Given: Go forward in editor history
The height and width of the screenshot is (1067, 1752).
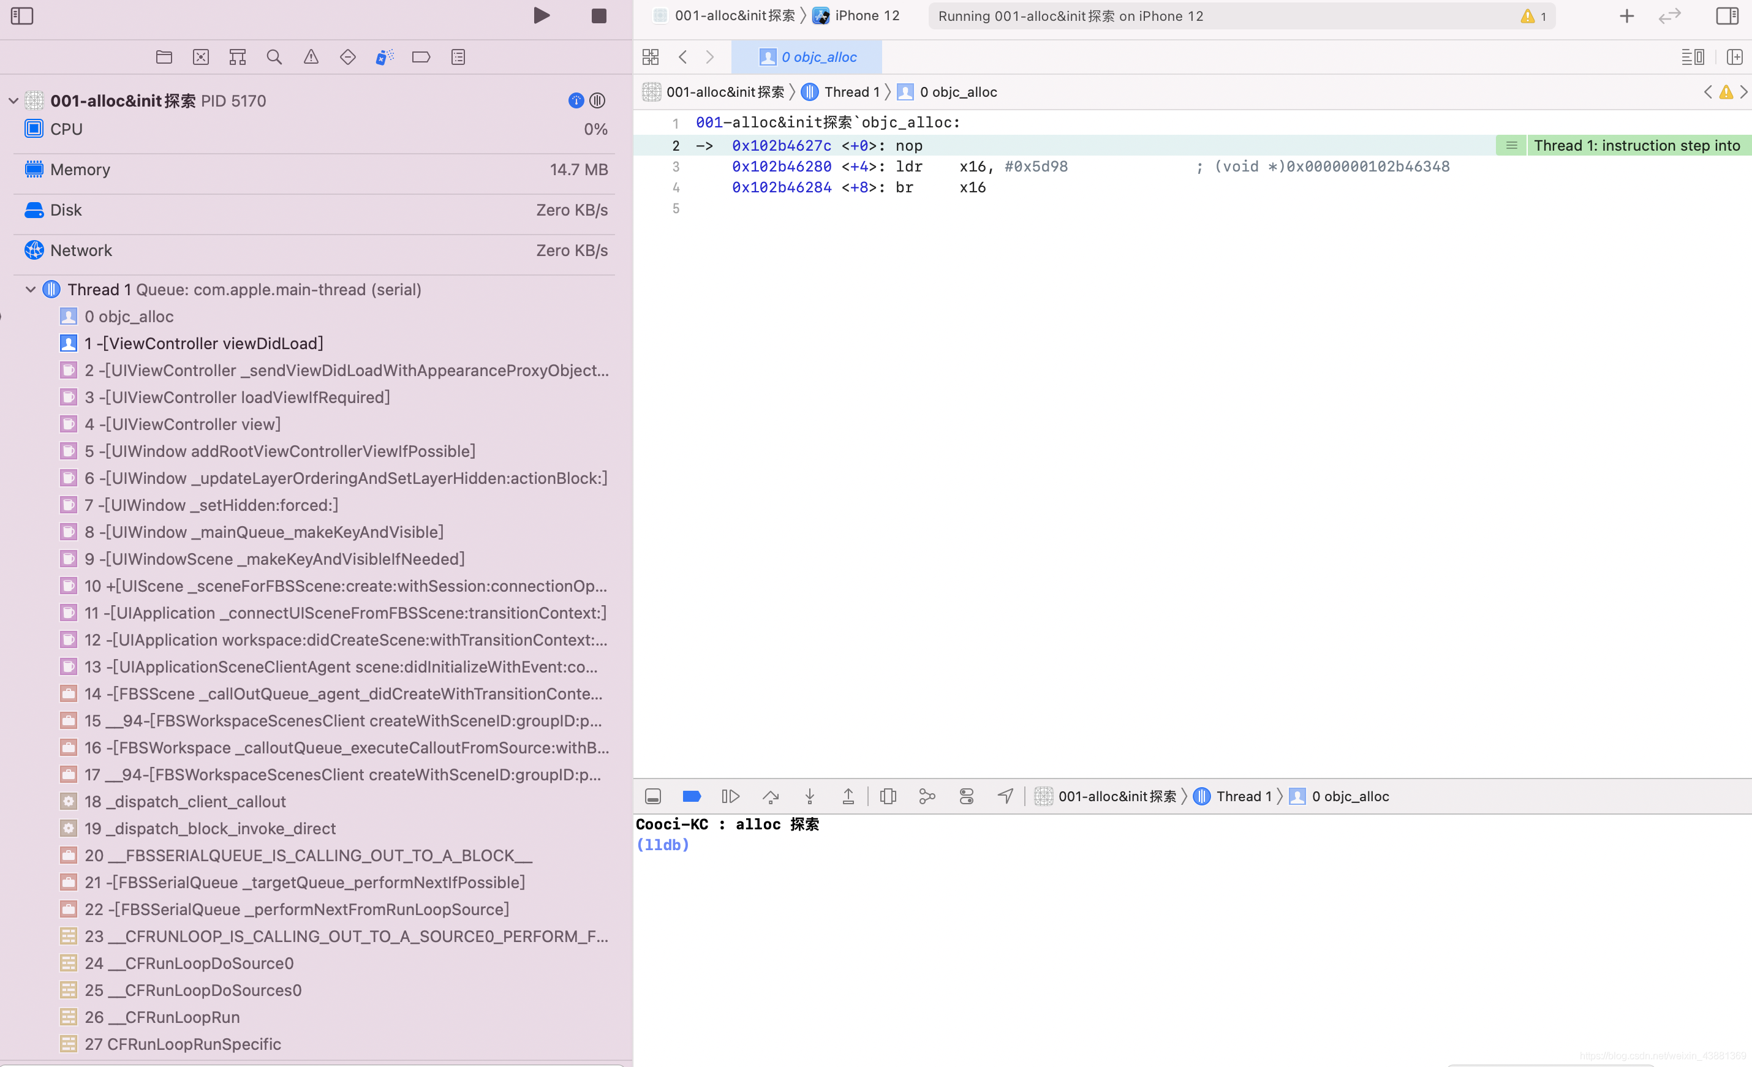Looking at the screenshot, I should 709,57.
